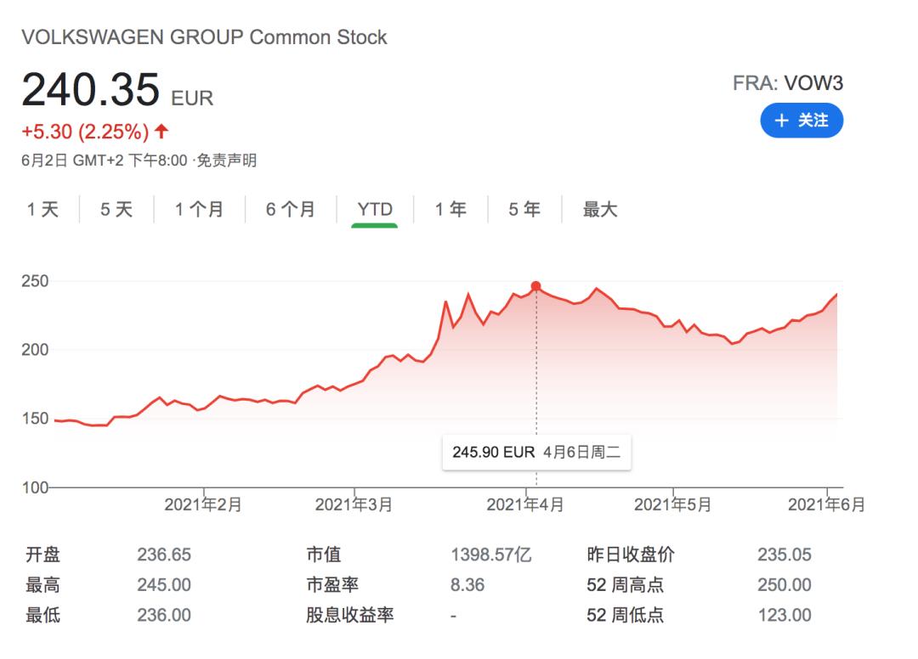This screenshot has width=918, height=659.
Task: Click the 市值 value 1398.57亿
Action: [x=491, y=555]
